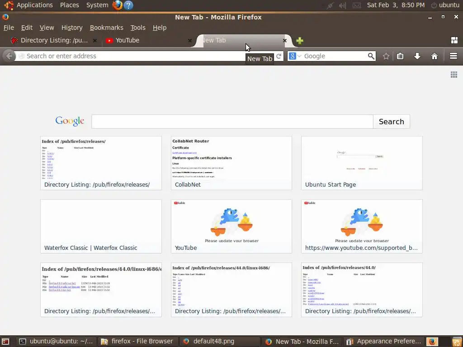Screen dimensions: 463x347
Task: Click the date and time clock
Action: click(396, 5)
